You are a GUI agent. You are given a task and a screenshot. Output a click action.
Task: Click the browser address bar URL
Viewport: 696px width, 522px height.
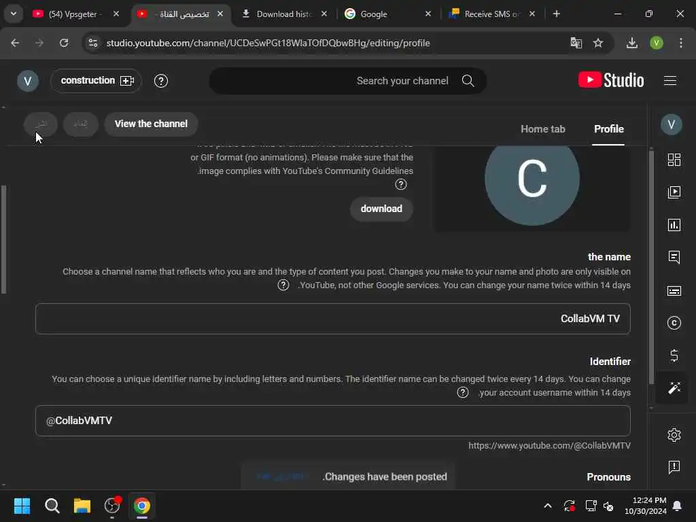click(268, 43)
